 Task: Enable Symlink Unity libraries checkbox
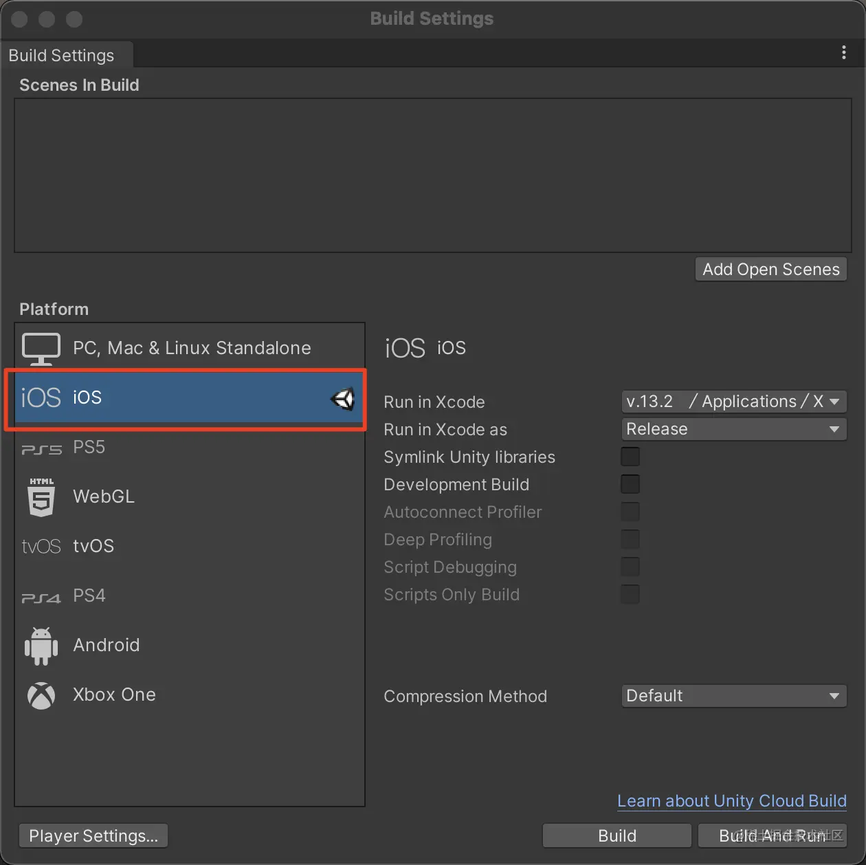click(630, 457)
